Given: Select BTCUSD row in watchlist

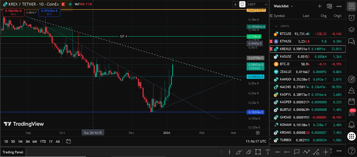Looking at the screenshot, I should (308, 34).
